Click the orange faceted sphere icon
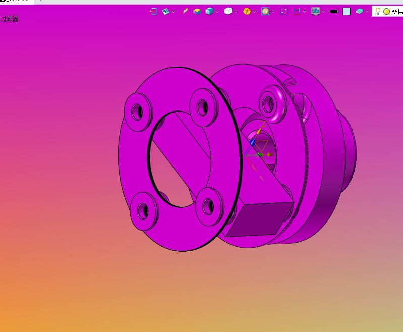403x332 pixels. [247, 11]
